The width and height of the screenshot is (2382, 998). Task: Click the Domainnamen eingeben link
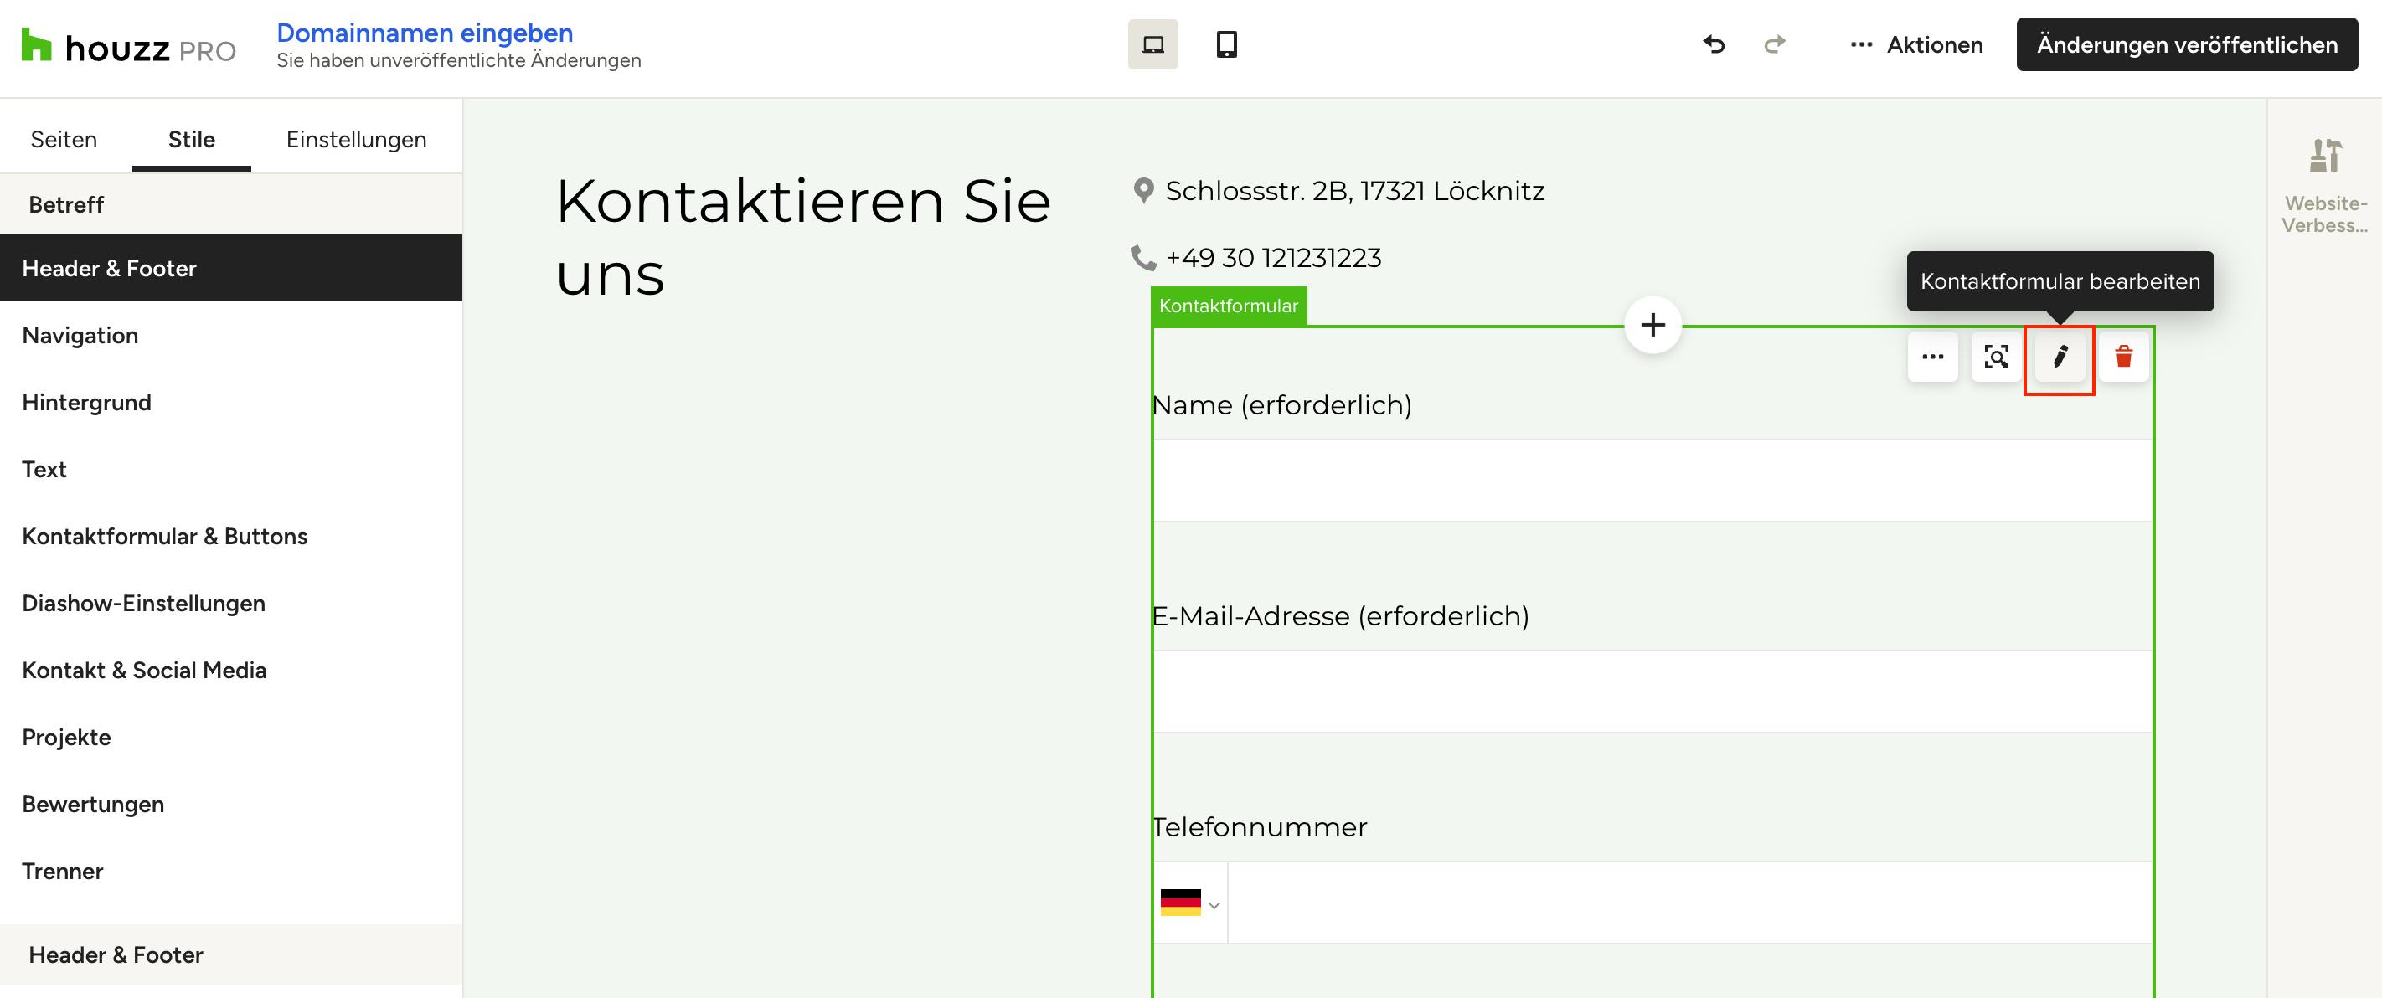pyautogui.click(x=425, y=33)
